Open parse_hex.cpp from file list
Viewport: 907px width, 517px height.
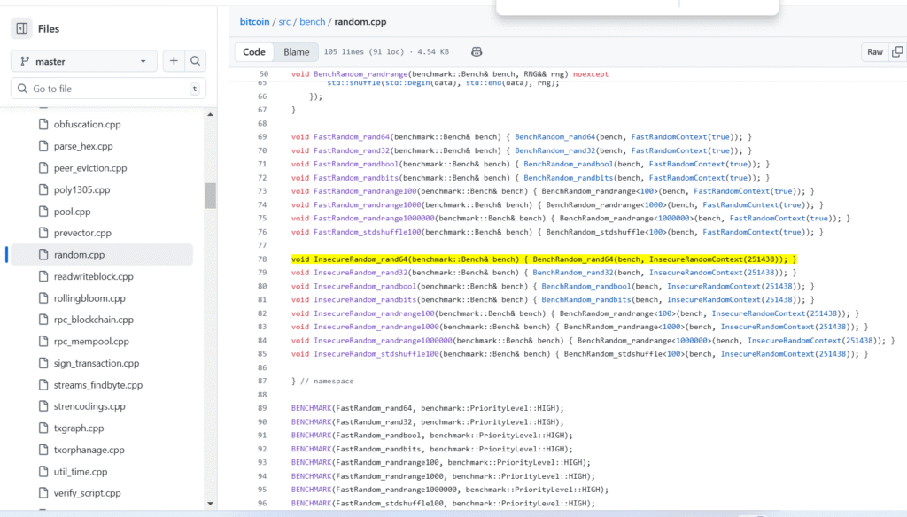pos(84,146)
